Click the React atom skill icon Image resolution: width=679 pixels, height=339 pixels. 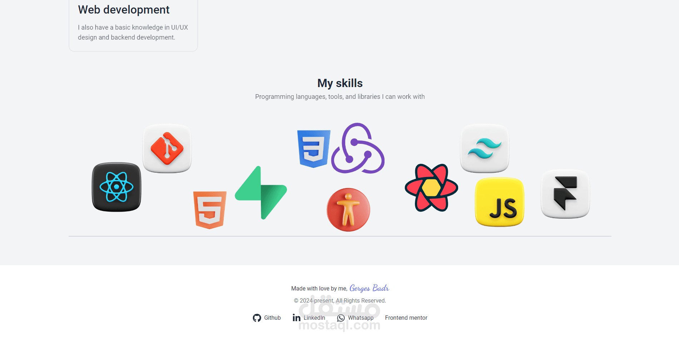pos(117,187)
